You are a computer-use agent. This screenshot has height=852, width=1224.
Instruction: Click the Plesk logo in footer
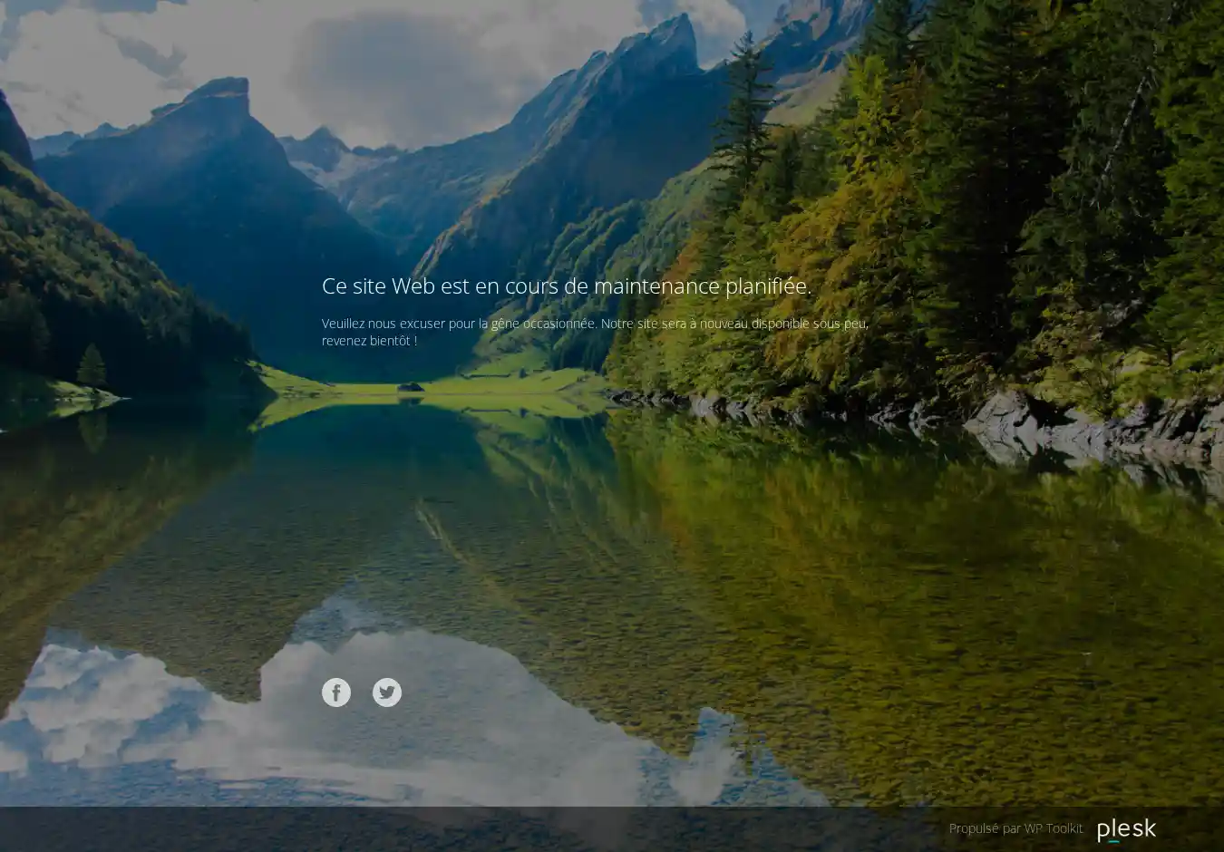[1126, 829]
